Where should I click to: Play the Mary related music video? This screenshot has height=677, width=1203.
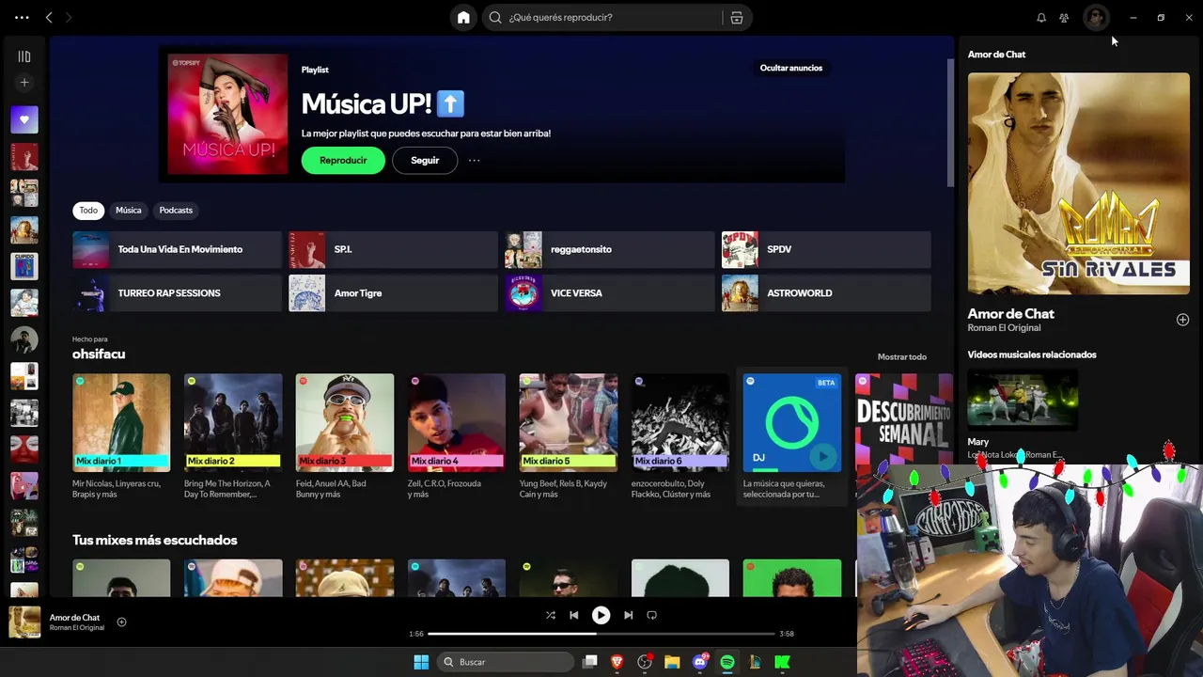(x=1023, y=400)
